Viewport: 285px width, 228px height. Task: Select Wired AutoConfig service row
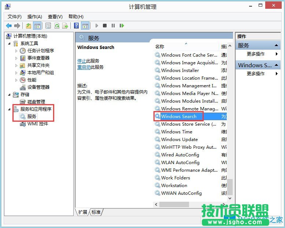click(x=190, y=155)
